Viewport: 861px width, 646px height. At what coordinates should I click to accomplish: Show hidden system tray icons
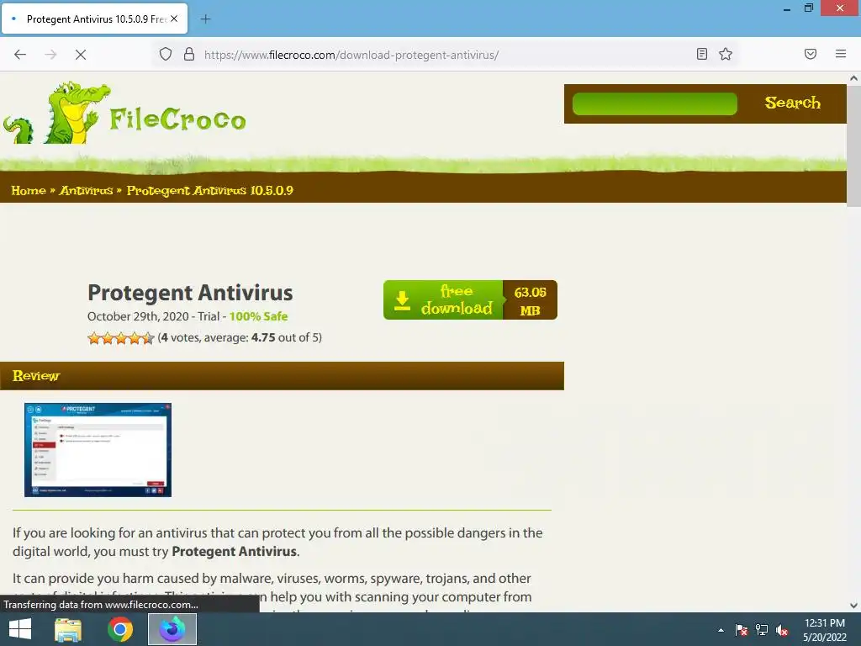tap(721, 630)
